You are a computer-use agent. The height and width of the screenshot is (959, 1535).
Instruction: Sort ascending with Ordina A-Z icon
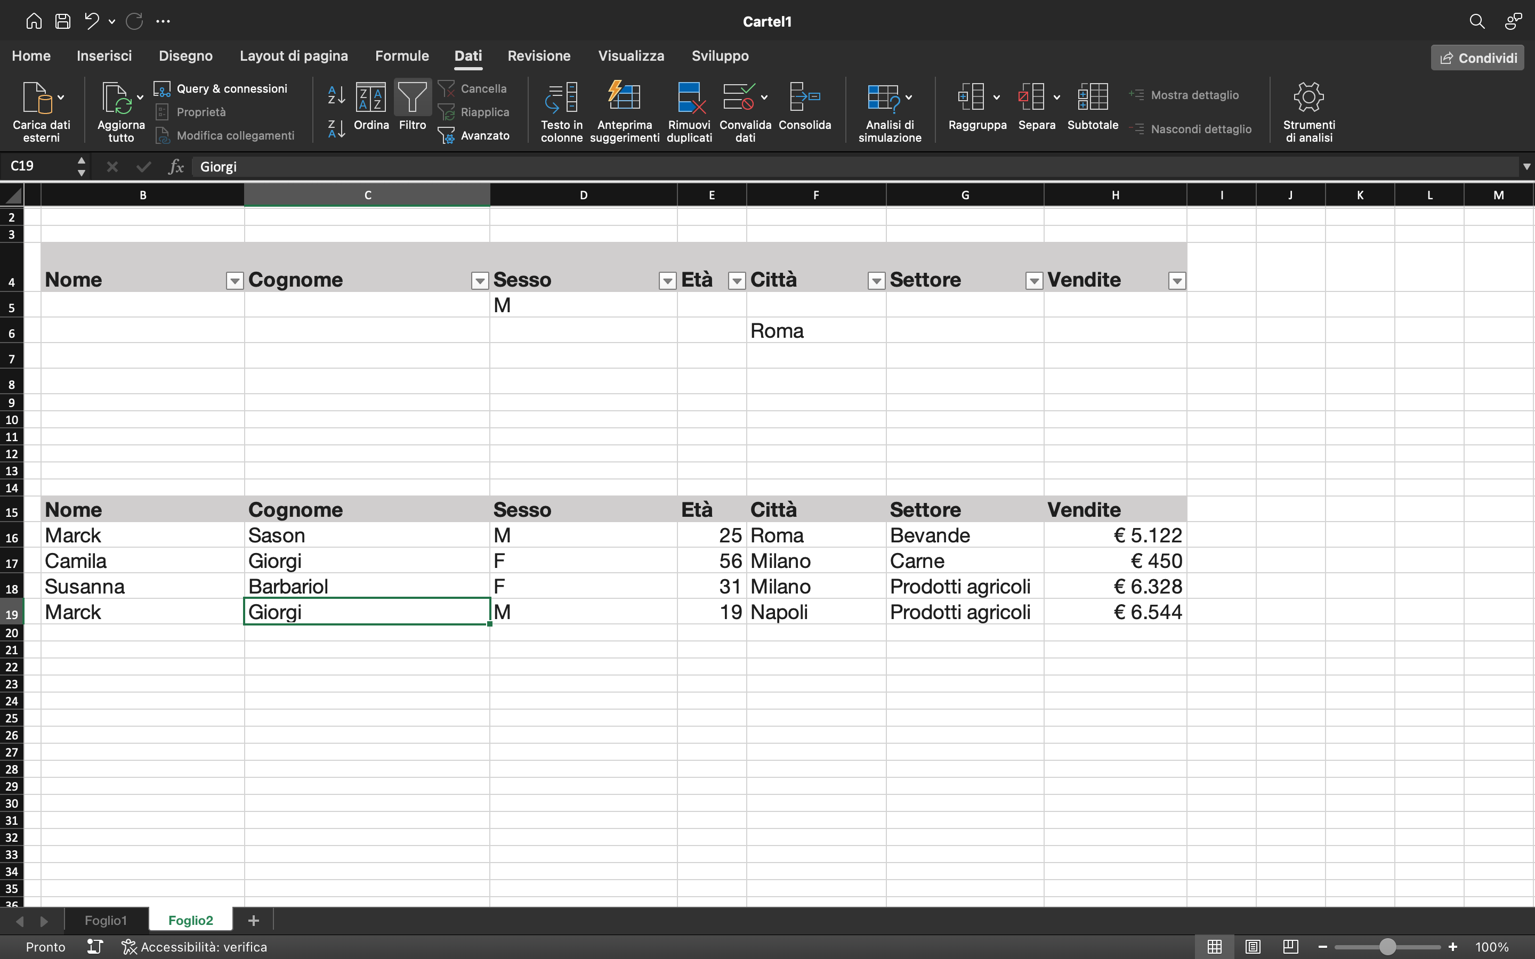click(336, 95)
